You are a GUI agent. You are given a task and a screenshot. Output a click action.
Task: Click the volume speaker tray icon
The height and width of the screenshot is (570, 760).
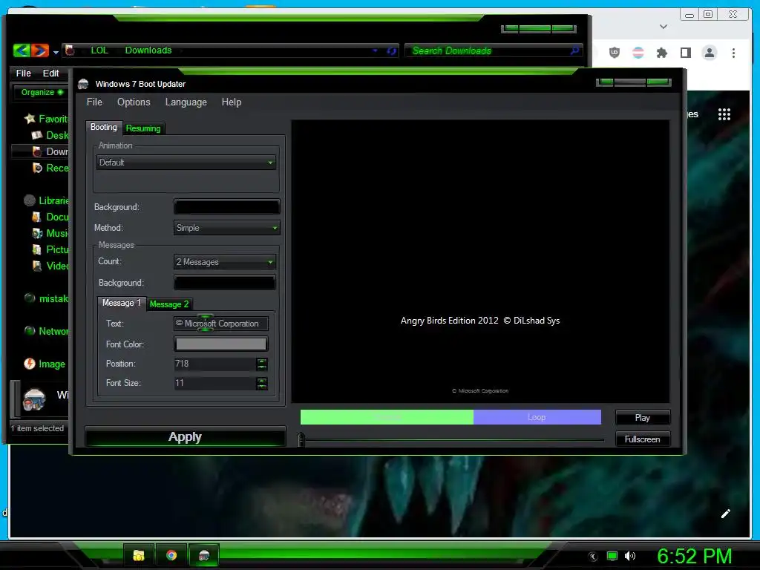point(629,556)
